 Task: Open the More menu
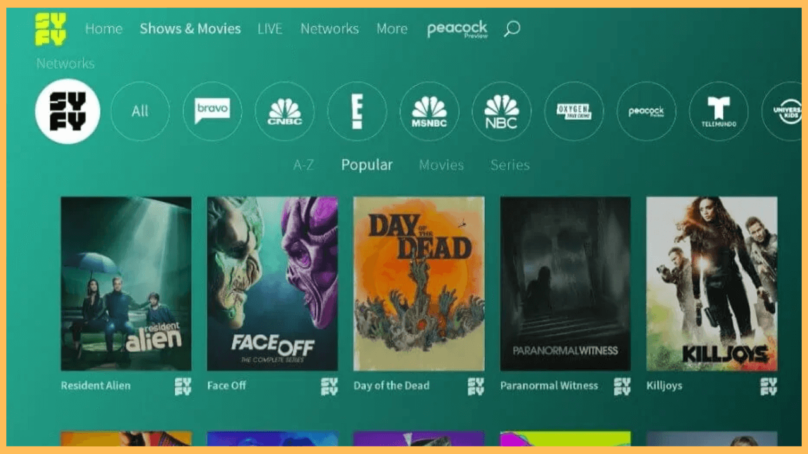pyautogui.click(x=391, y=28)
